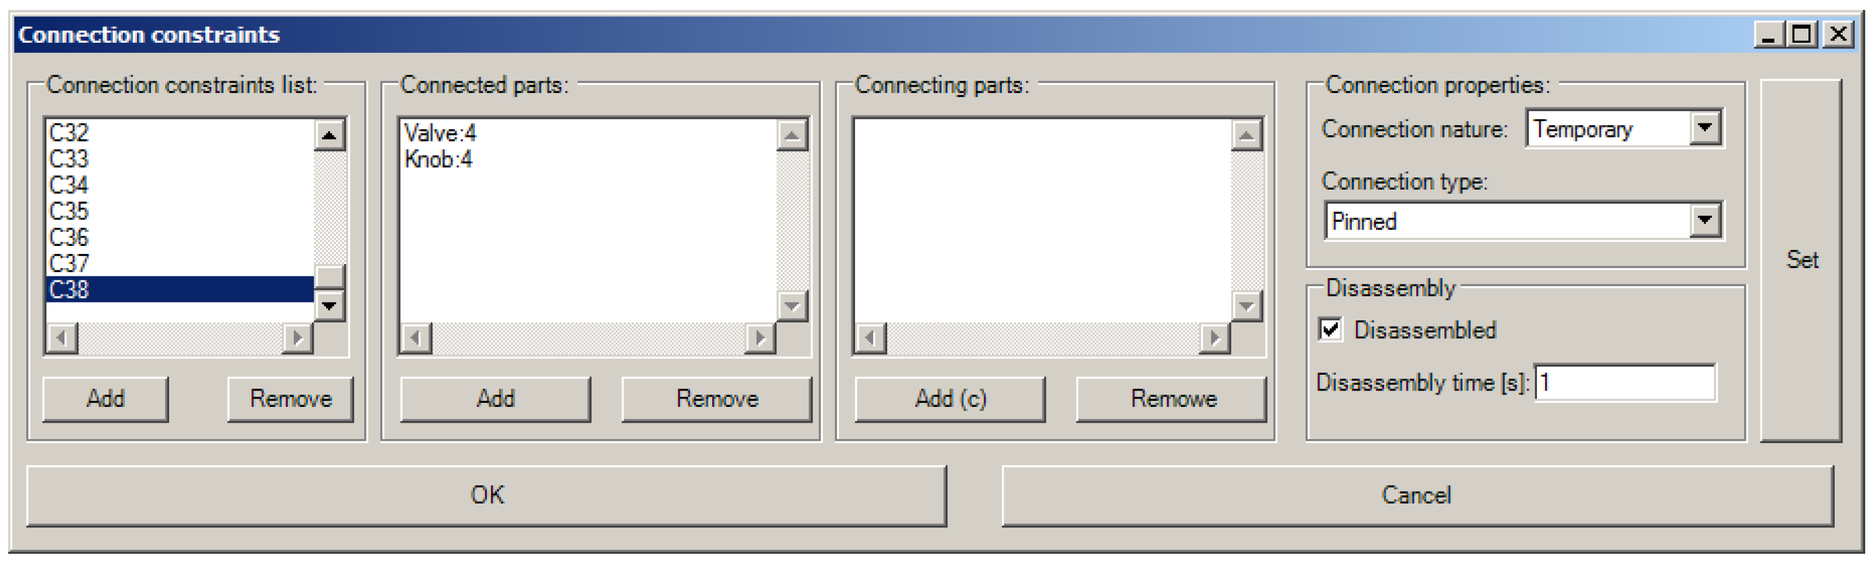Toggle the Disassembled checkbox
The image size is (1874, 562).
(x=1331, y=330)
